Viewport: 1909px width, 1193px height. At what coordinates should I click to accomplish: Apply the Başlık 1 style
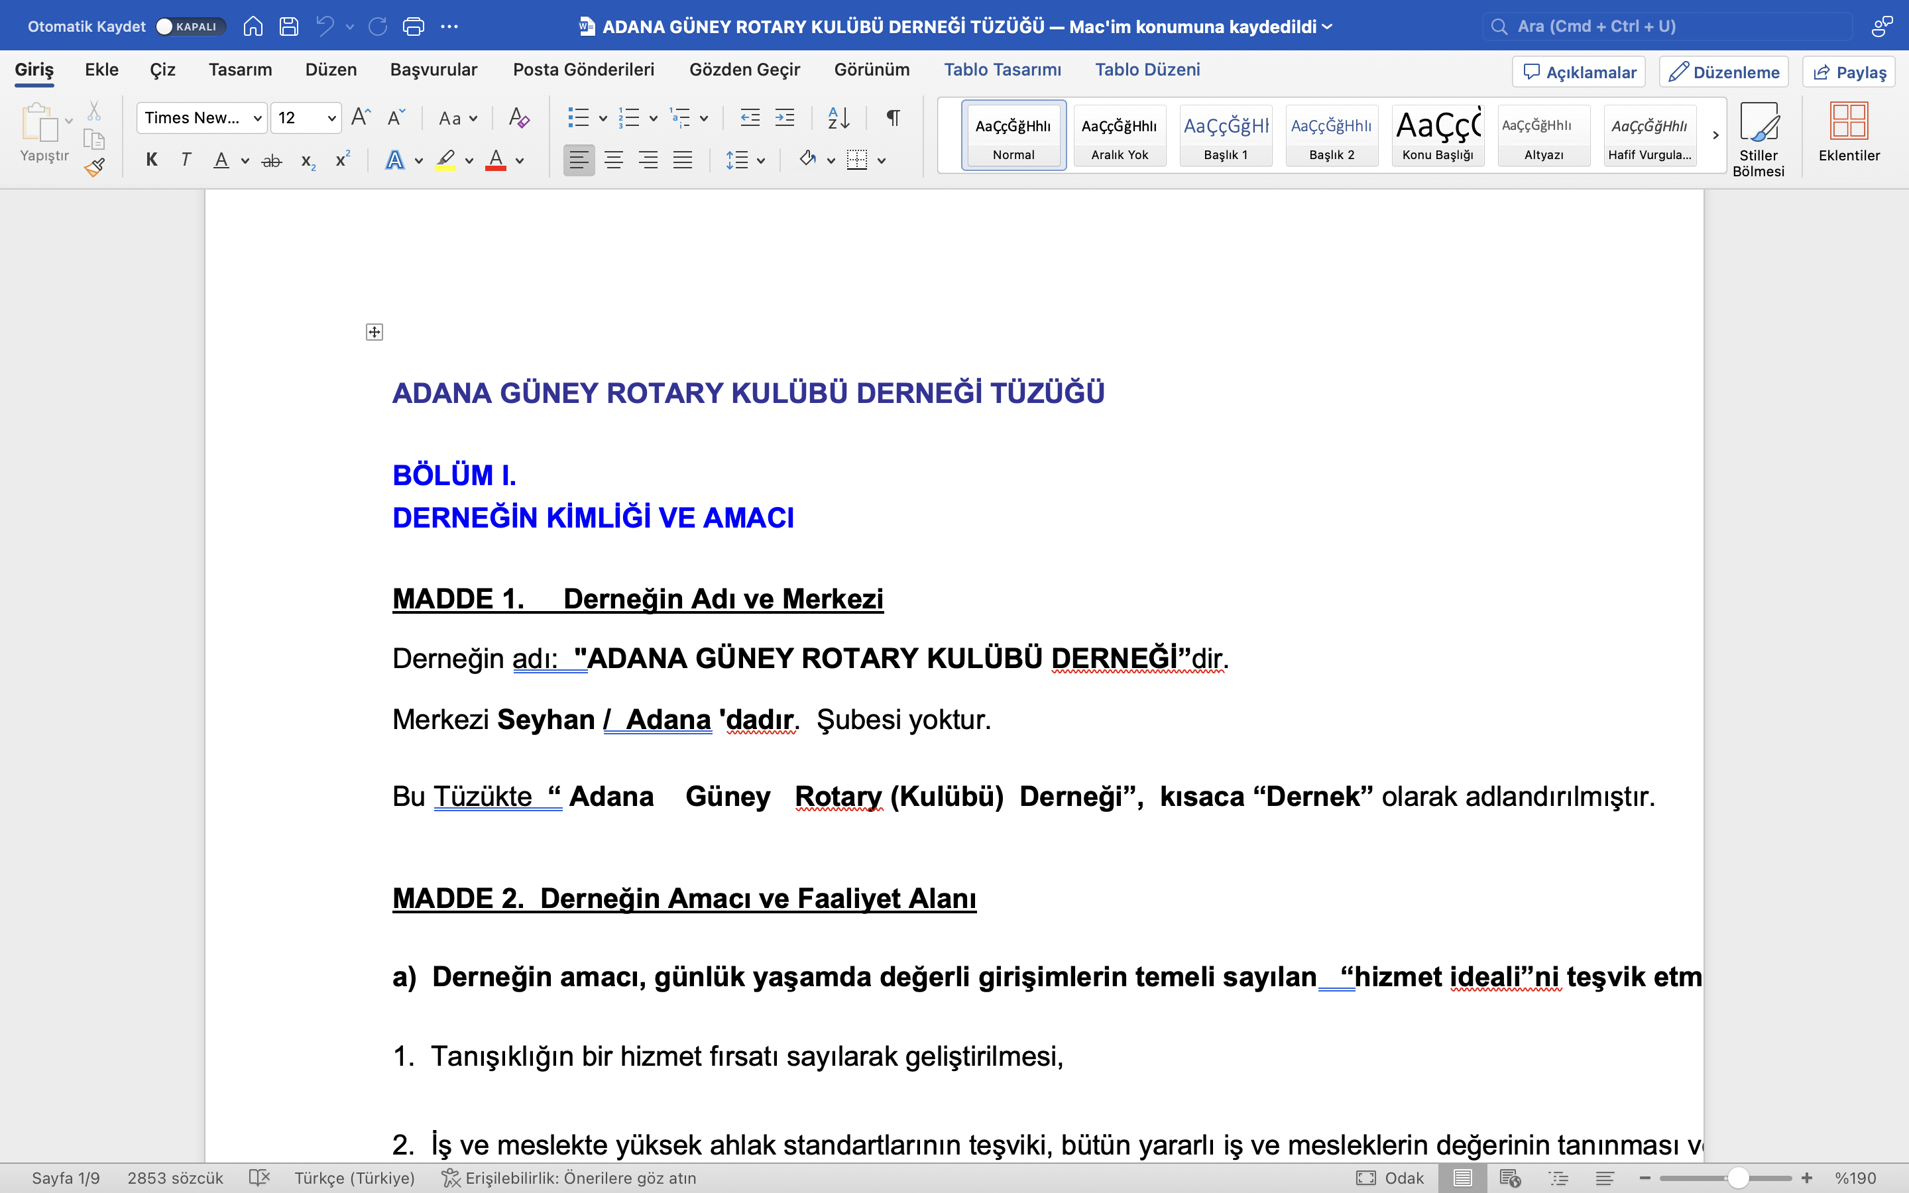pyautogui.click(x=1226, y=136)
